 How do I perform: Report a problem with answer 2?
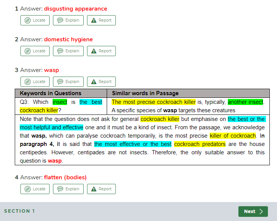[x=101, y=51]
